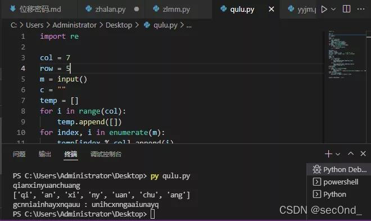This screenshot has width=371, height=221.
Task: Click the 'temp.append([])' code line
Action: (x=89, y=122)
